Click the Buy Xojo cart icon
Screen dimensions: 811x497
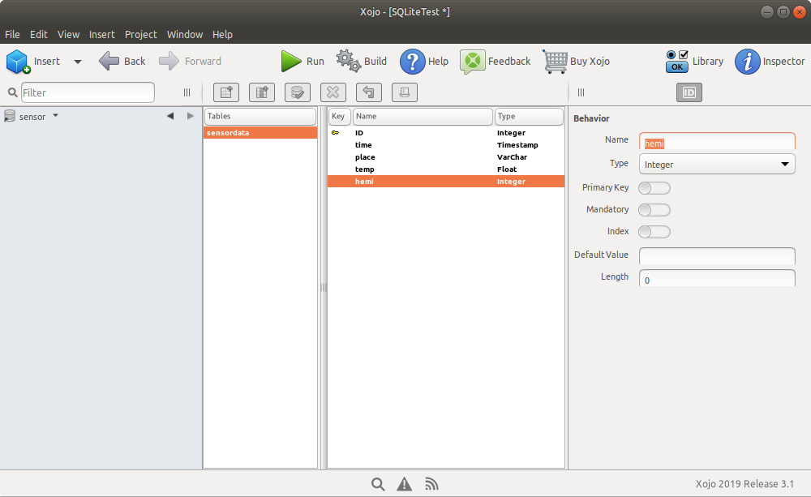555,62
